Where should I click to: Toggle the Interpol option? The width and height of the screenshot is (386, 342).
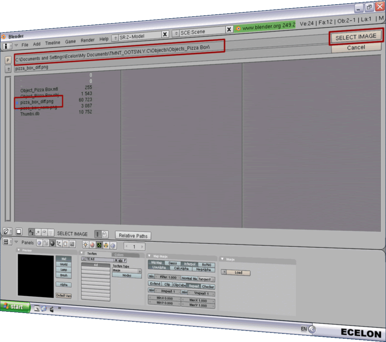[190, 264]
